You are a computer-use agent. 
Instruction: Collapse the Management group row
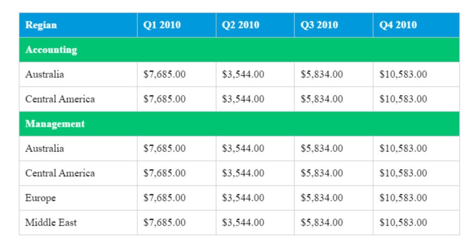click(239, 124)
